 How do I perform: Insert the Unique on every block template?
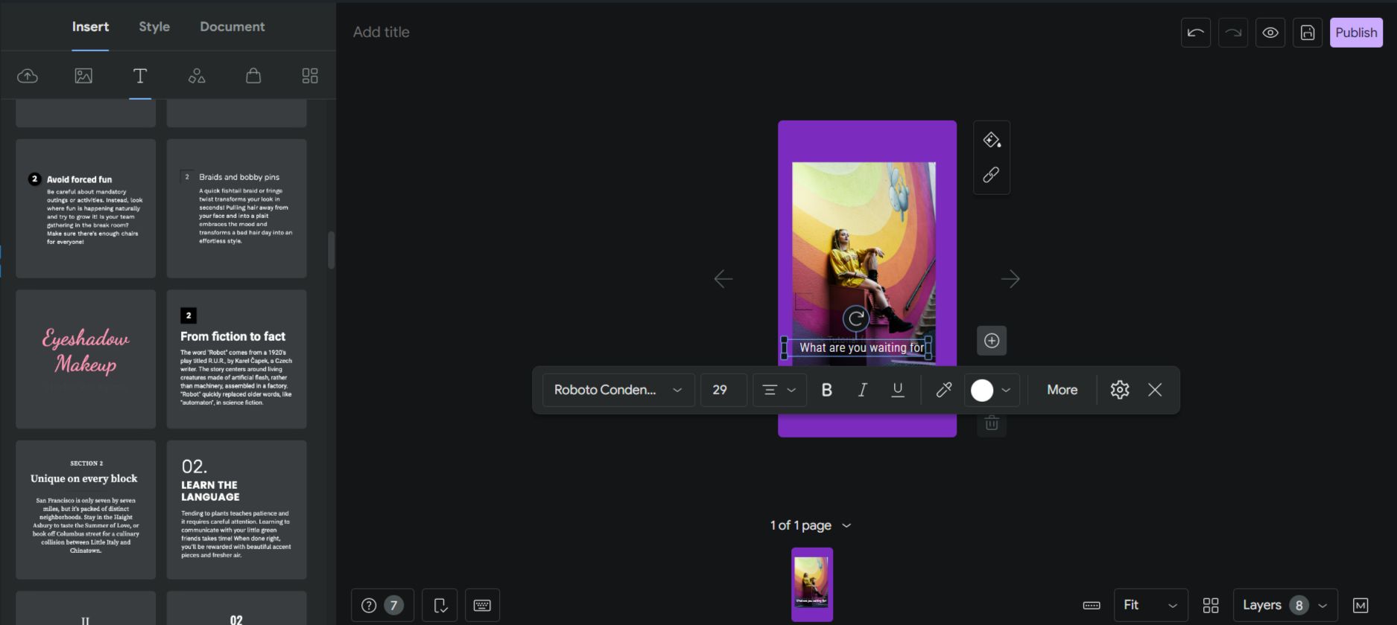(x=86, y=510)
